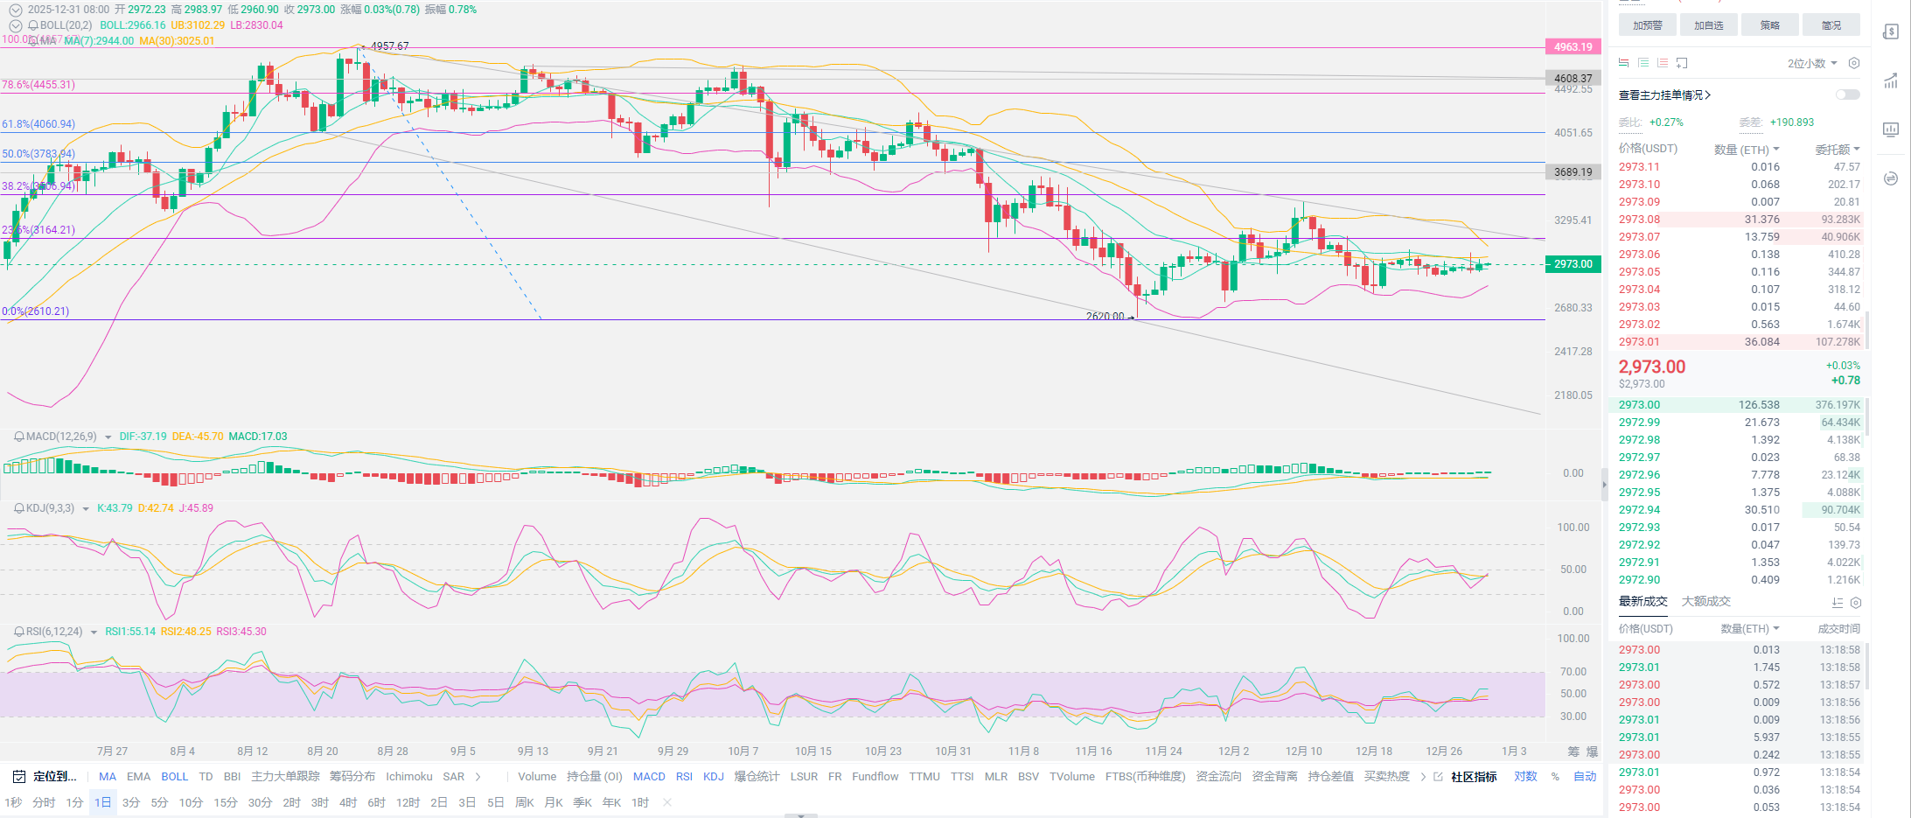Open order book settings hexagon icon
Screen dimensions: 1911x818
coord(1853,63)
